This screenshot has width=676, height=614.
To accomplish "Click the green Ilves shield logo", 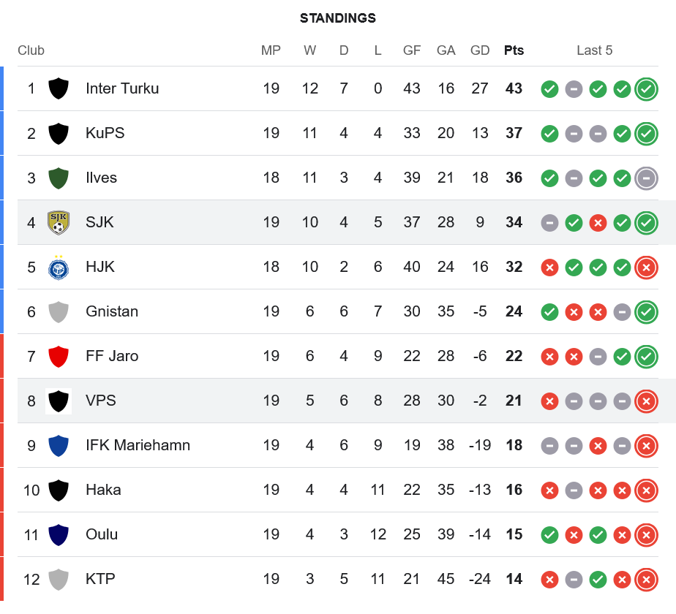I will click(59, 178).
